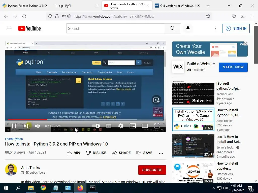Screen dimensions: 258x193
Task: Open the Learn Python link
Action: coord(14,139)
